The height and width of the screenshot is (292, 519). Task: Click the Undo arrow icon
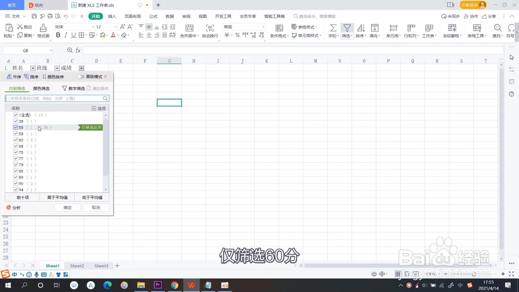click(66, 16)
